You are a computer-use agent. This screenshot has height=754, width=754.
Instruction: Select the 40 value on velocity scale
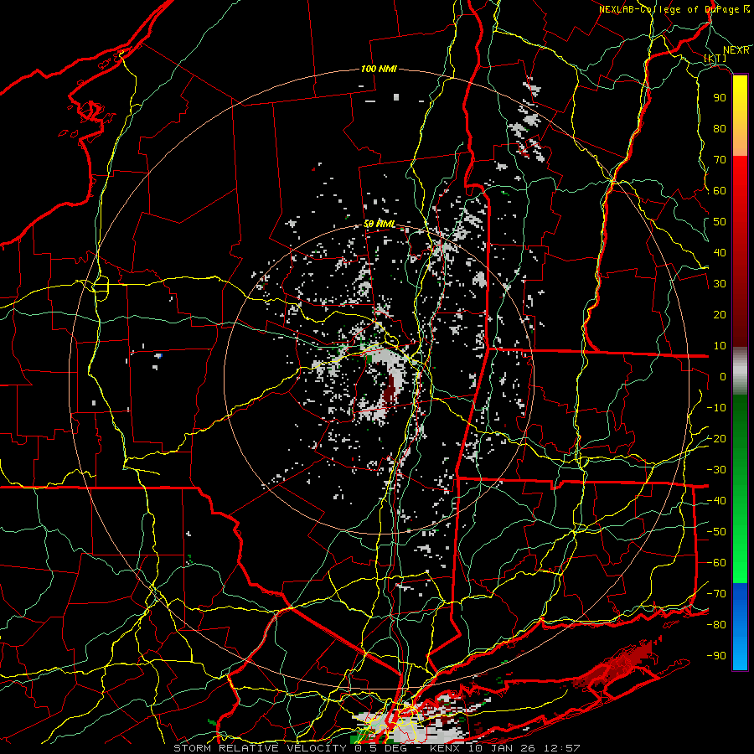click(x=720, y=253)
